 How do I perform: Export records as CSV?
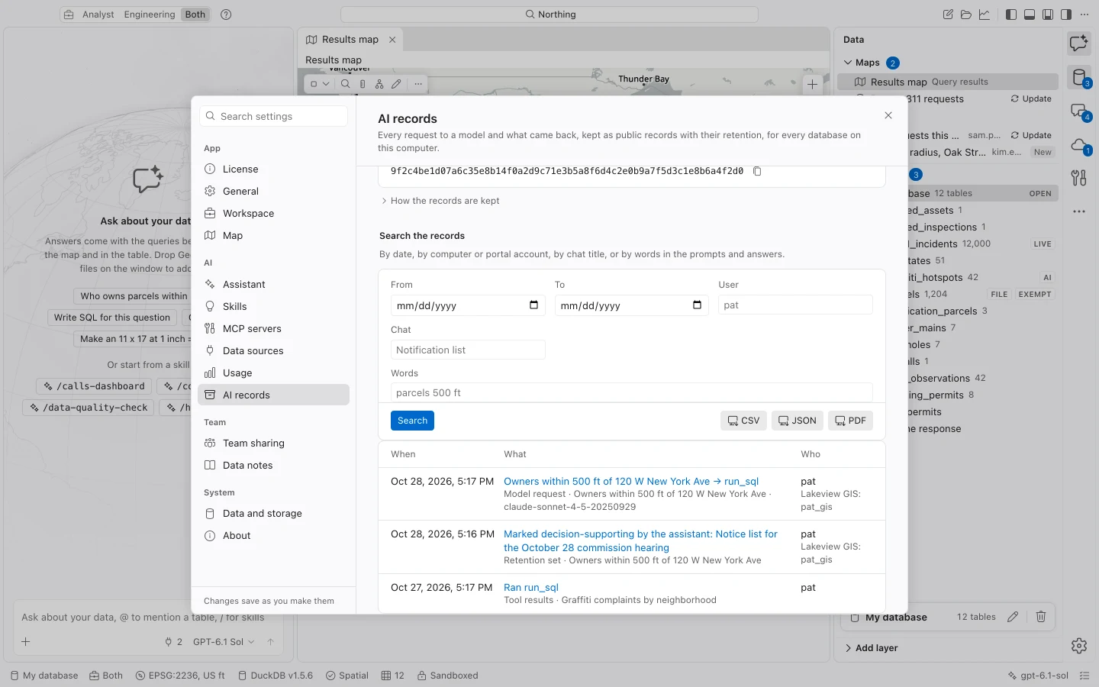coord(743,421)
